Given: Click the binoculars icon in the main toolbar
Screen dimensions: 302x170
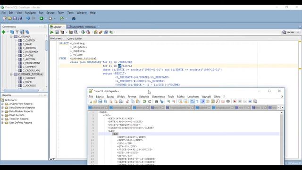Looking at the screenshot, I should click(x=74, y=18).
